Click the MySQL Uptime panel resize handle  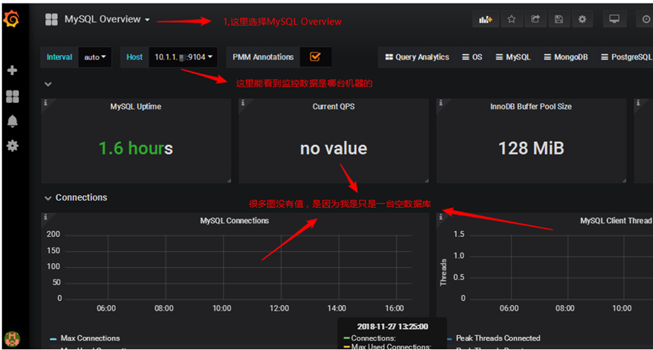click(229, 180)
